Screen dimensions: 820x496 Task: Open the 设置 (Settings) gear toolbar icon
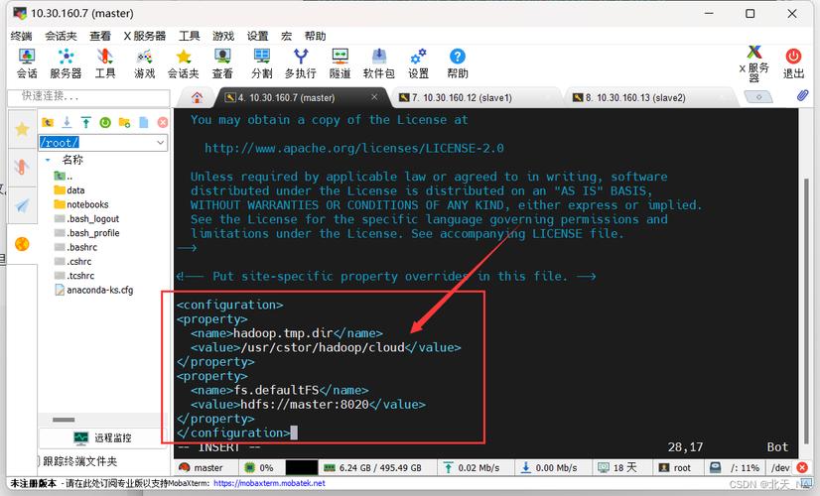pyautogui.click(x=418, y=63)
